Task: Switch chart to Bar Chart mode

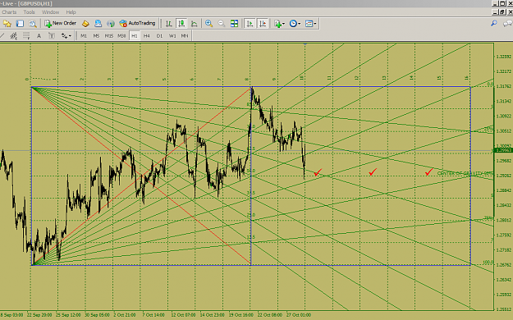Action: [x=169, y=24]
